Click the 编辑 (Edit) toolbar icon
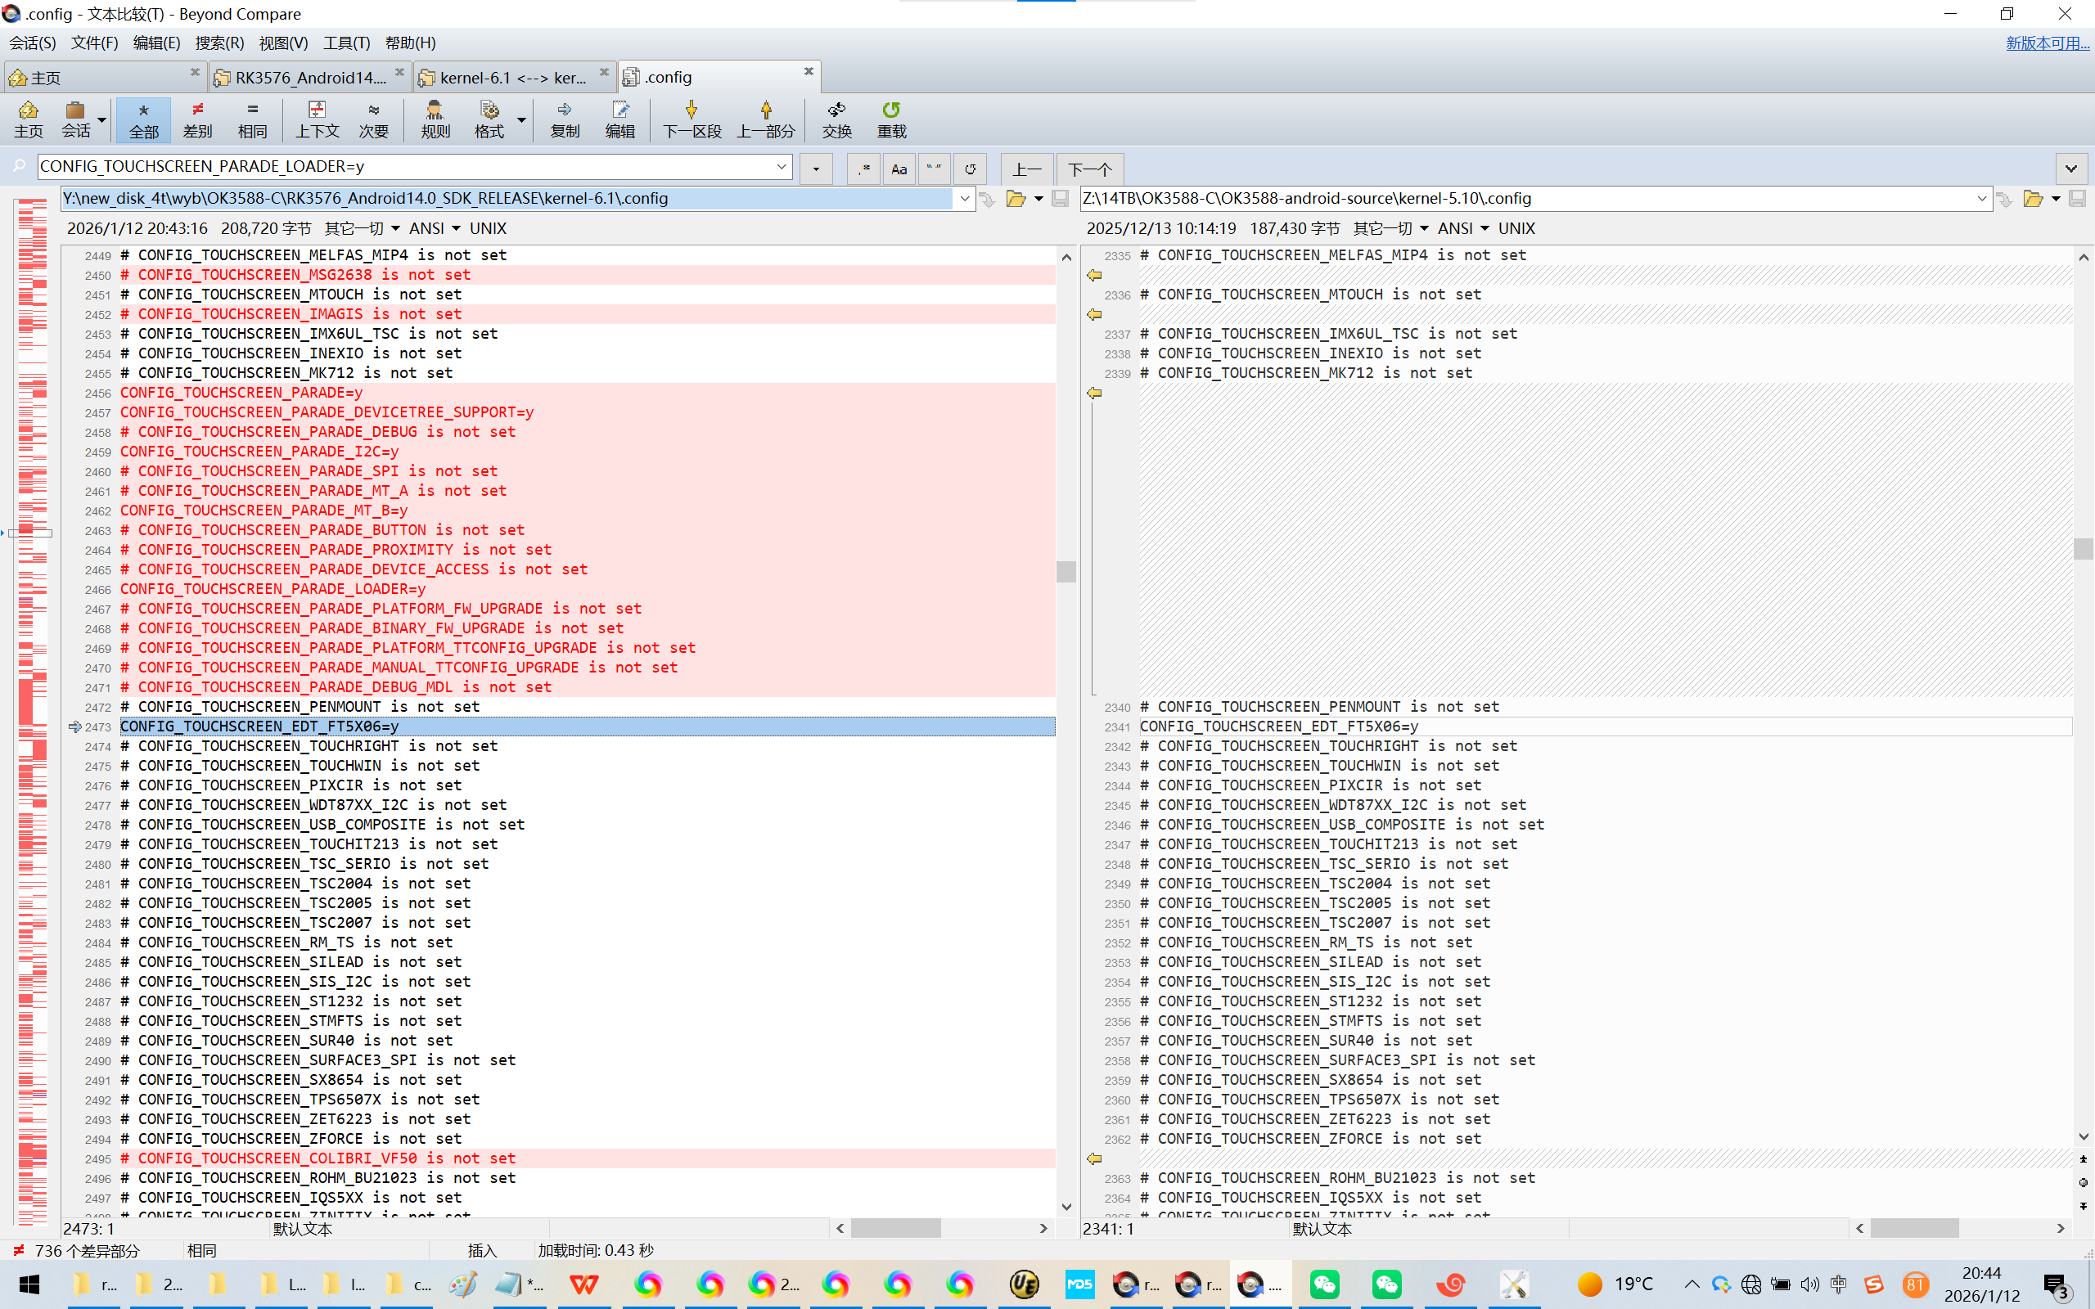Screen dimensions: 2095x1309 click(619, 119)
